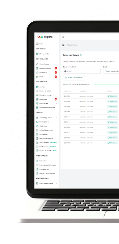Click the ESTADO column header
Viewport: 119px width, 244px height.
109,91
